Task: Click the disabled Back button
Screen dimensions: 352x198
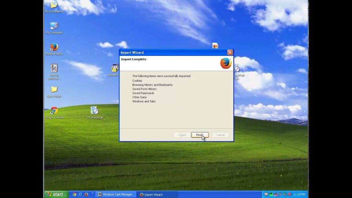Action: tap(182, 135)
